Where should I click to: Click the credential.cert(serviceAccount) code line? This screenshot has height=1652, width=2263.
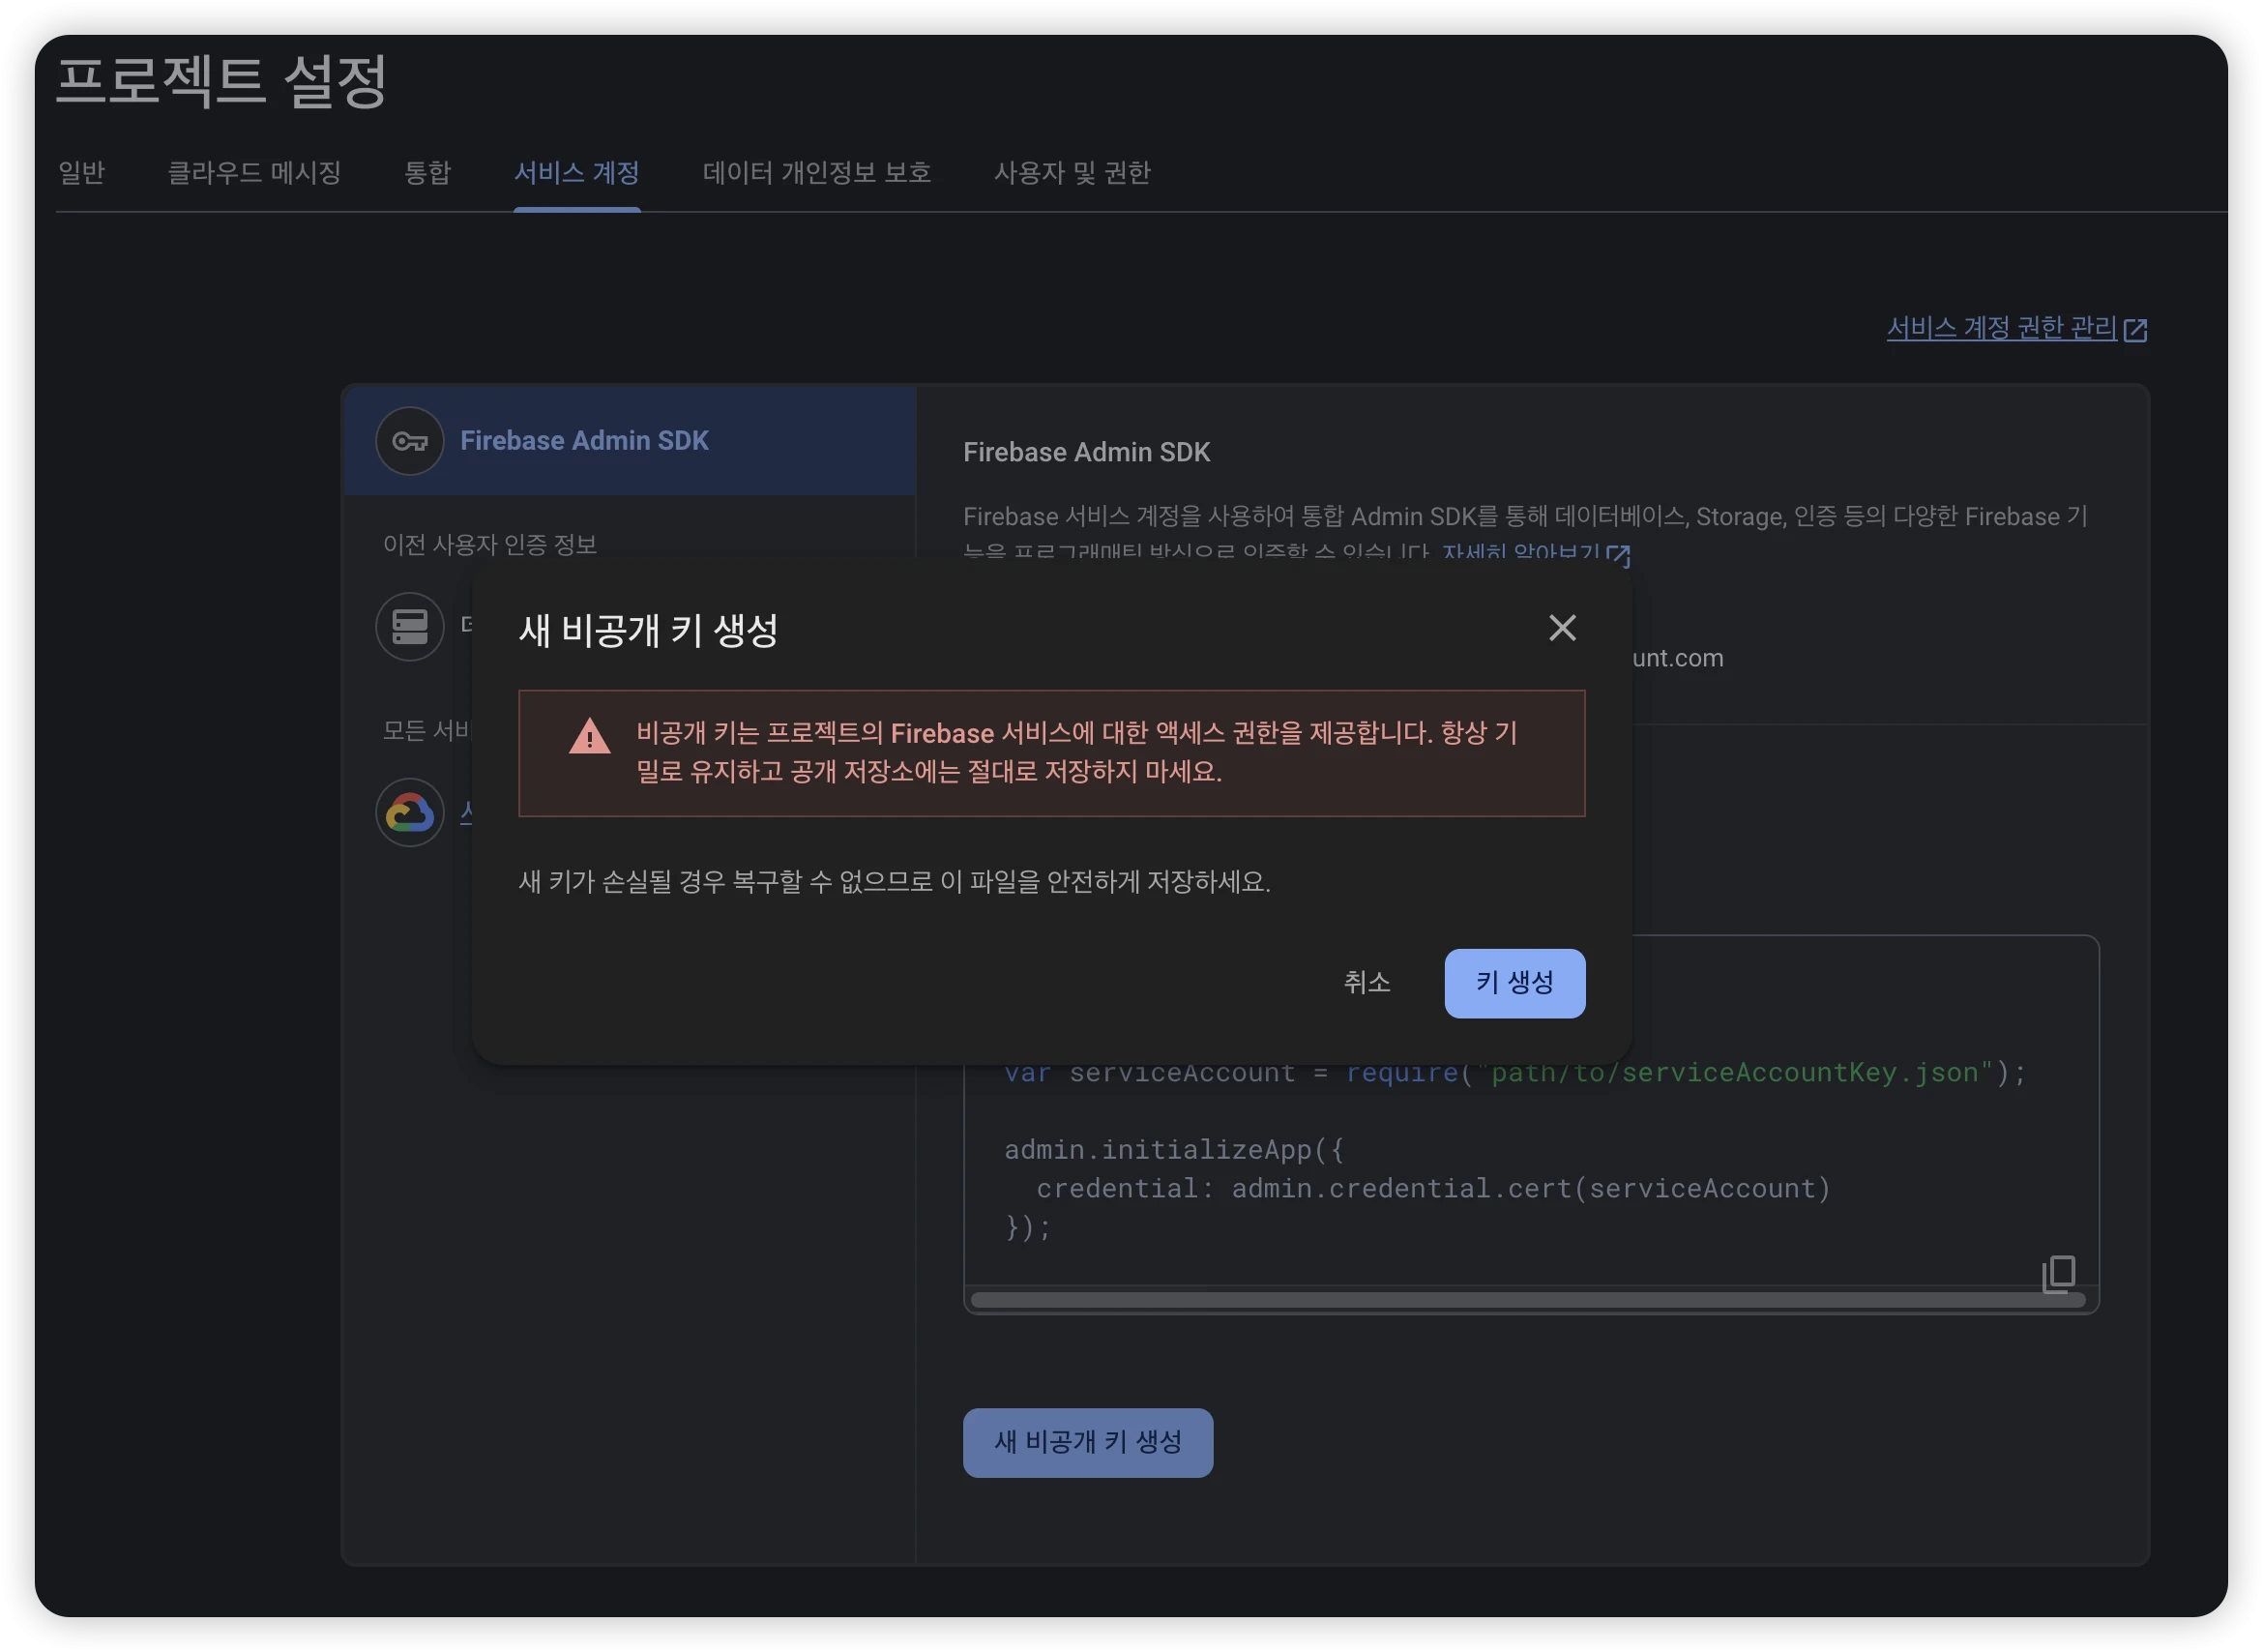(1433, 1188)
